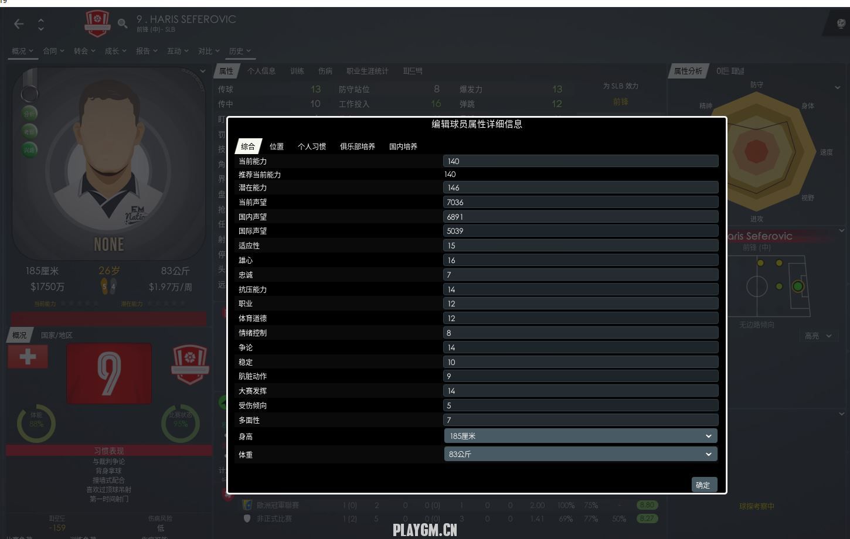Switch to the 个人习惯 tab

point(312,146)
